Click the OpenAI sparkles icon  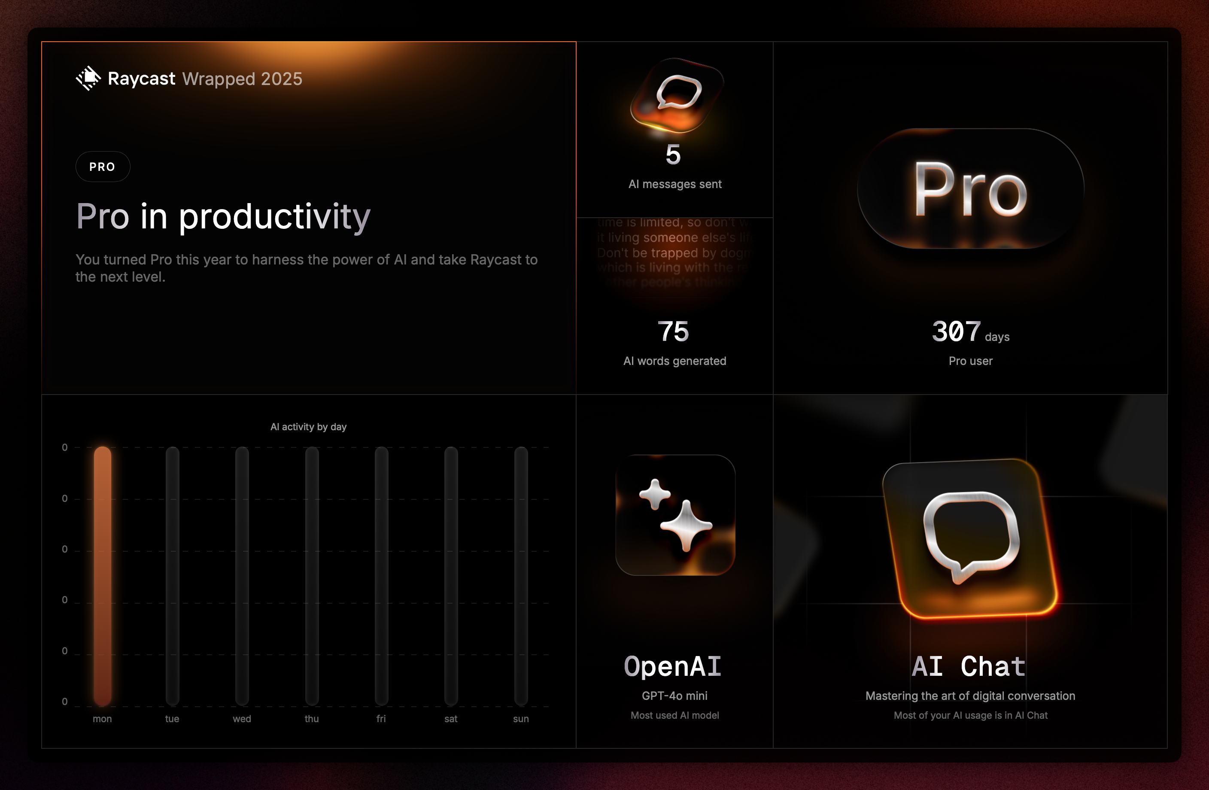675,515
